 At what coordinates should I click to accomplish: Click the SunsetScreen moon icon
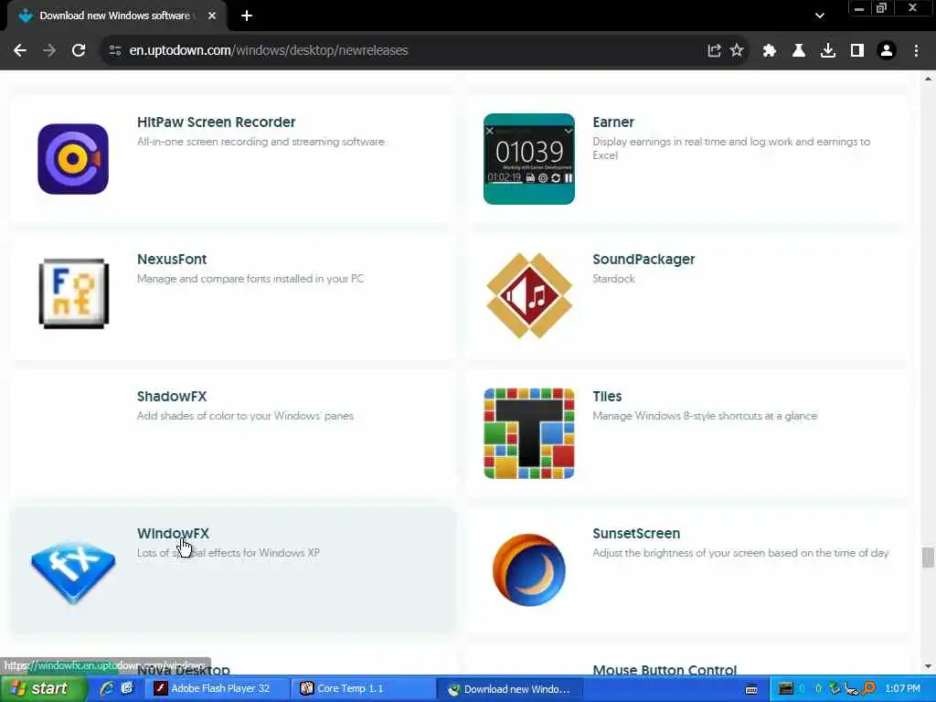[529, 570]
